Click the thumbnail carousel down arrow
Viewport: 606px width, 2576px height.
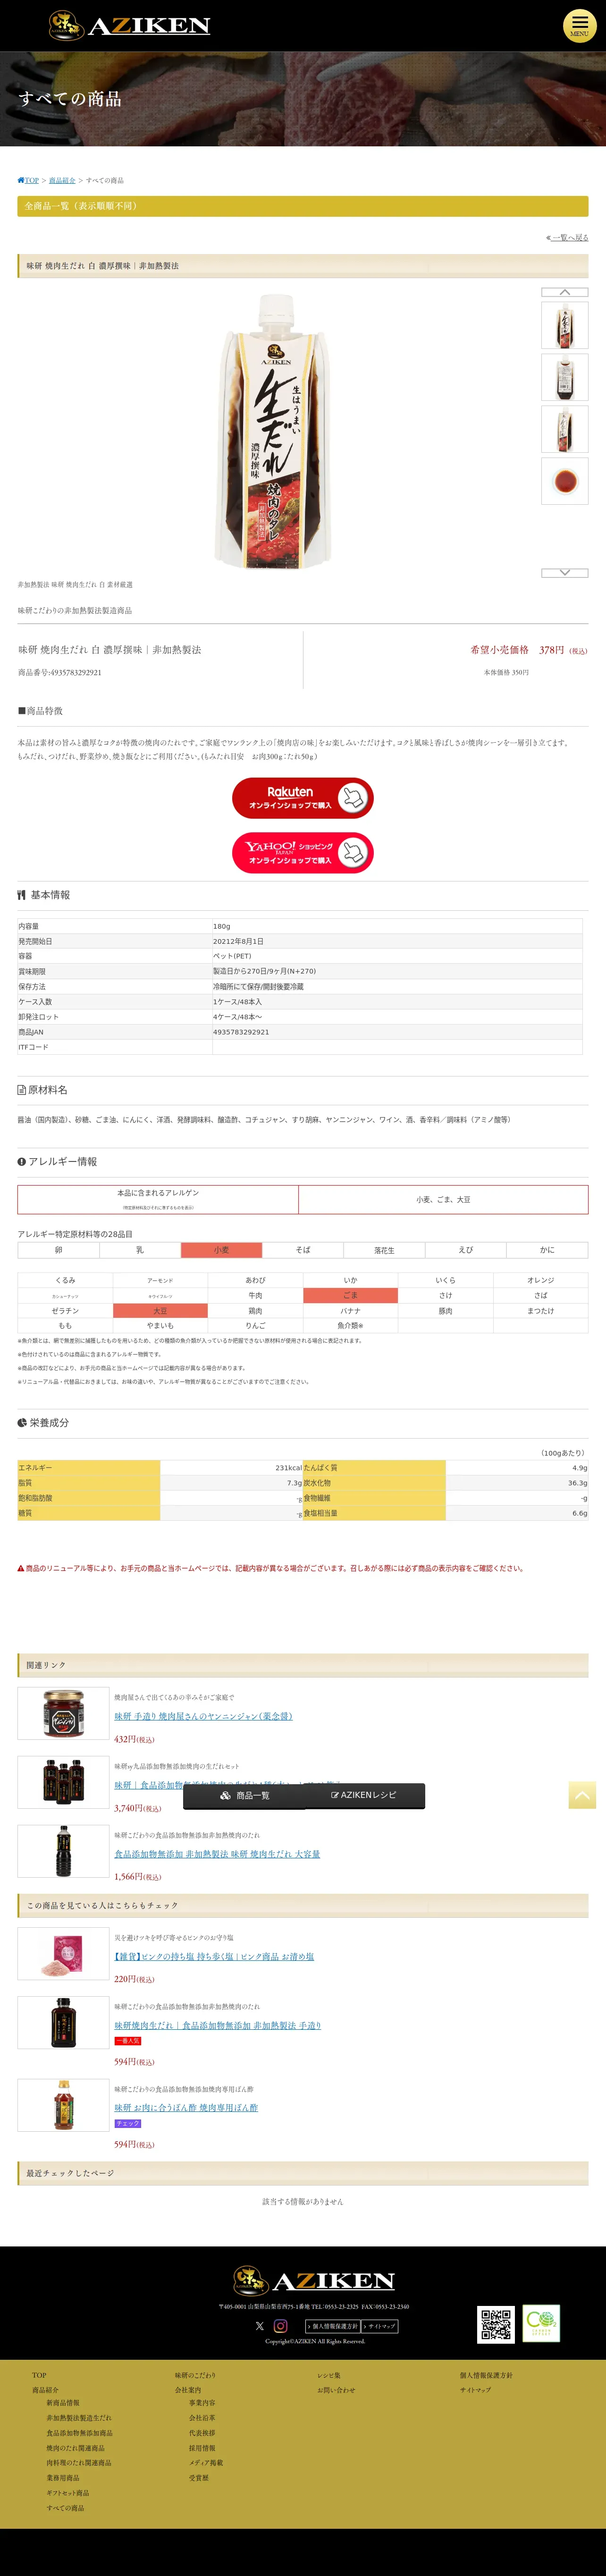[x=565, y=573]
